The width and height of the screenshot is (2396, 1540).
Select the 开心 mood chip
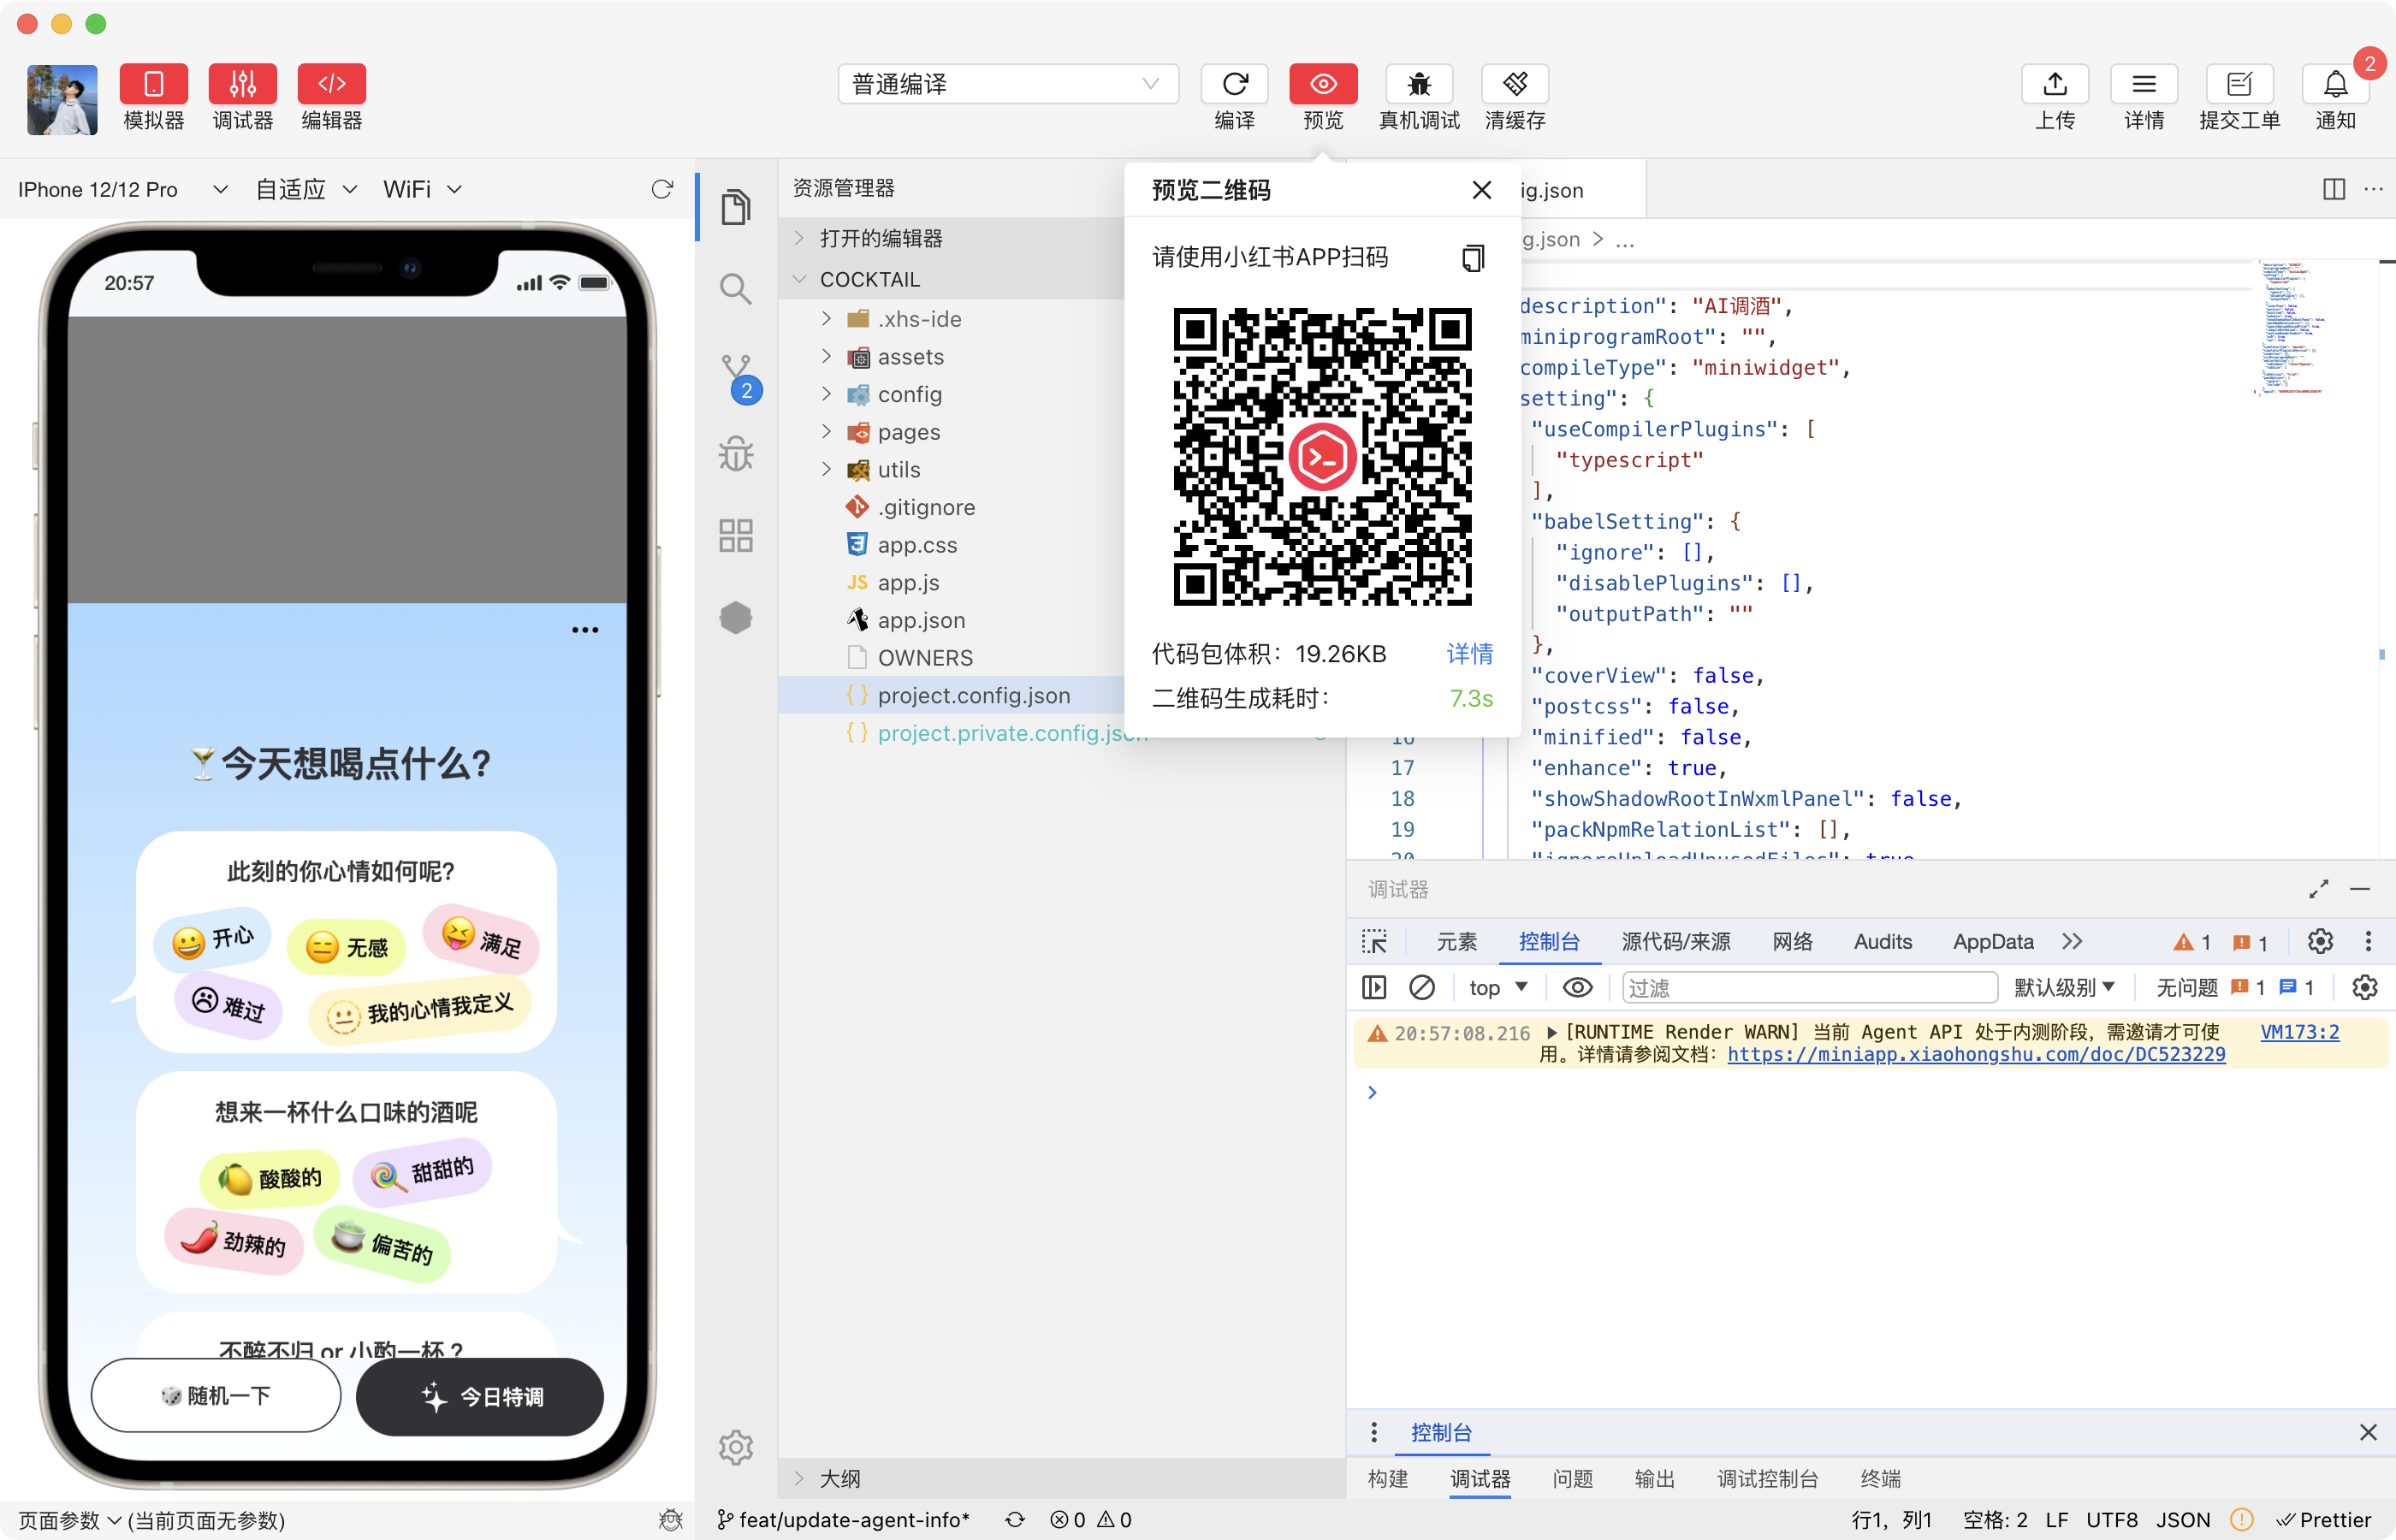click(213, 940)
